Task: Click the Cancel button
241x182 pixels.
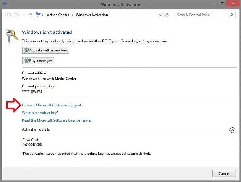Action: [x=224, y=173]
